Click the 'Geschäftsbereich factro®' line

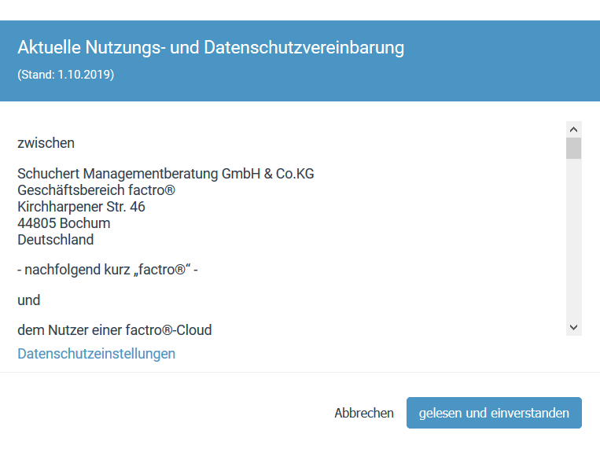(97, 190)
